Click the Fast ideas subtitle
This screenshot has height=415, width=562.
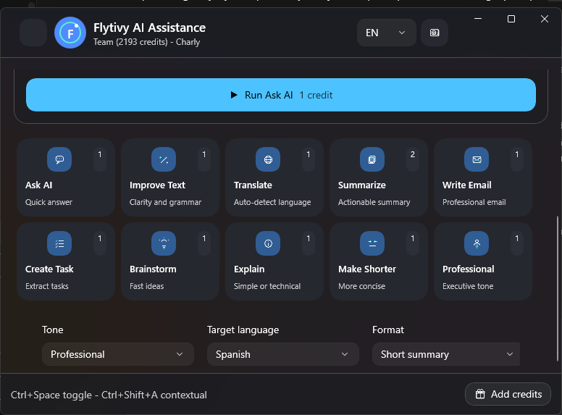pyautogui.click(x=146, y=286)
